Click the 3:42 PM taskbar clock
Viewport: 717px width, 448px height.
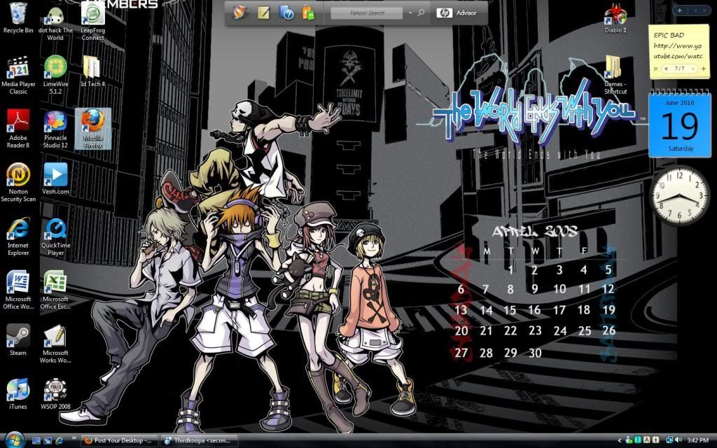click(x=697, y=441)
